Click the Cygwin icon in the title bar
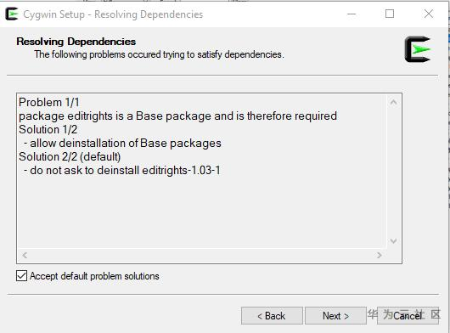Viewport: 450px width, 333px height. [12, 14]
